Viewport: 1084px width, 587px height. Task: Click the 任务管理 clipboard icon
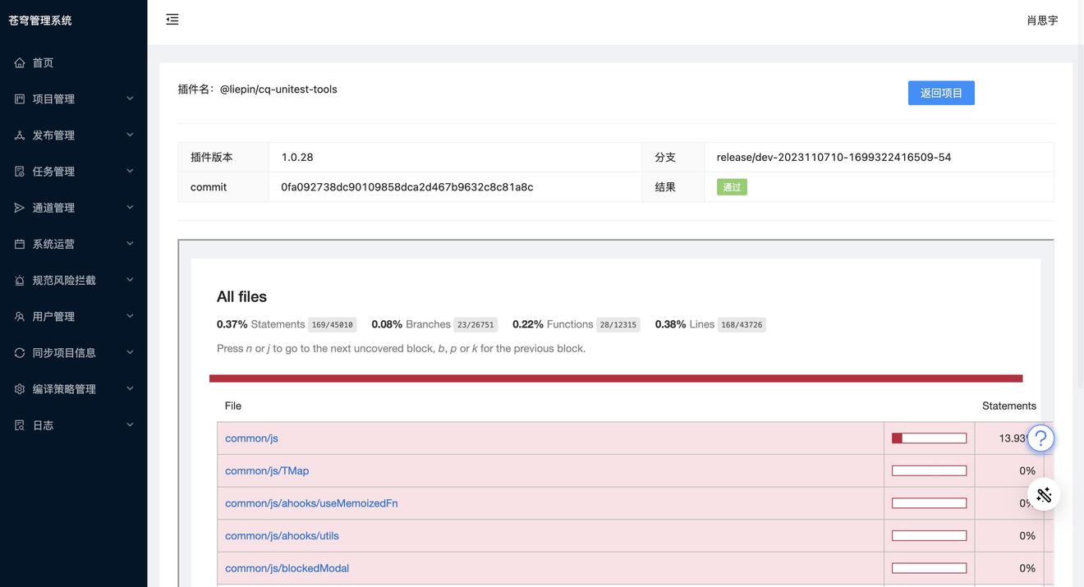20,172
